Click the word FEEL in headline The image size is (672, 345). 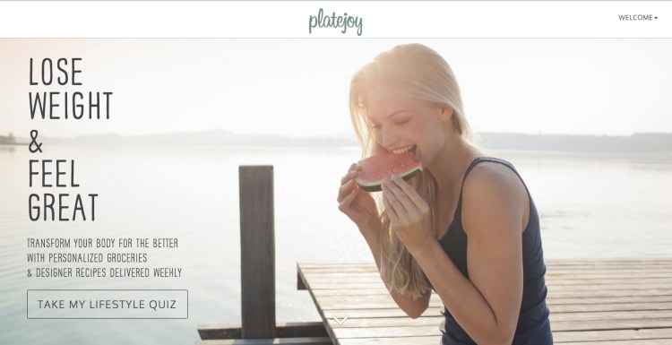point(54,173)
